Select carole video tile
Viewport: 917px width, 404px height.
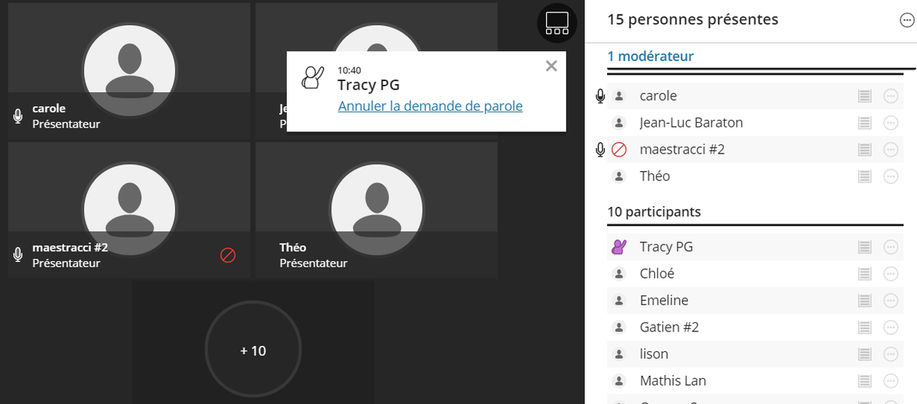(129, 70)
